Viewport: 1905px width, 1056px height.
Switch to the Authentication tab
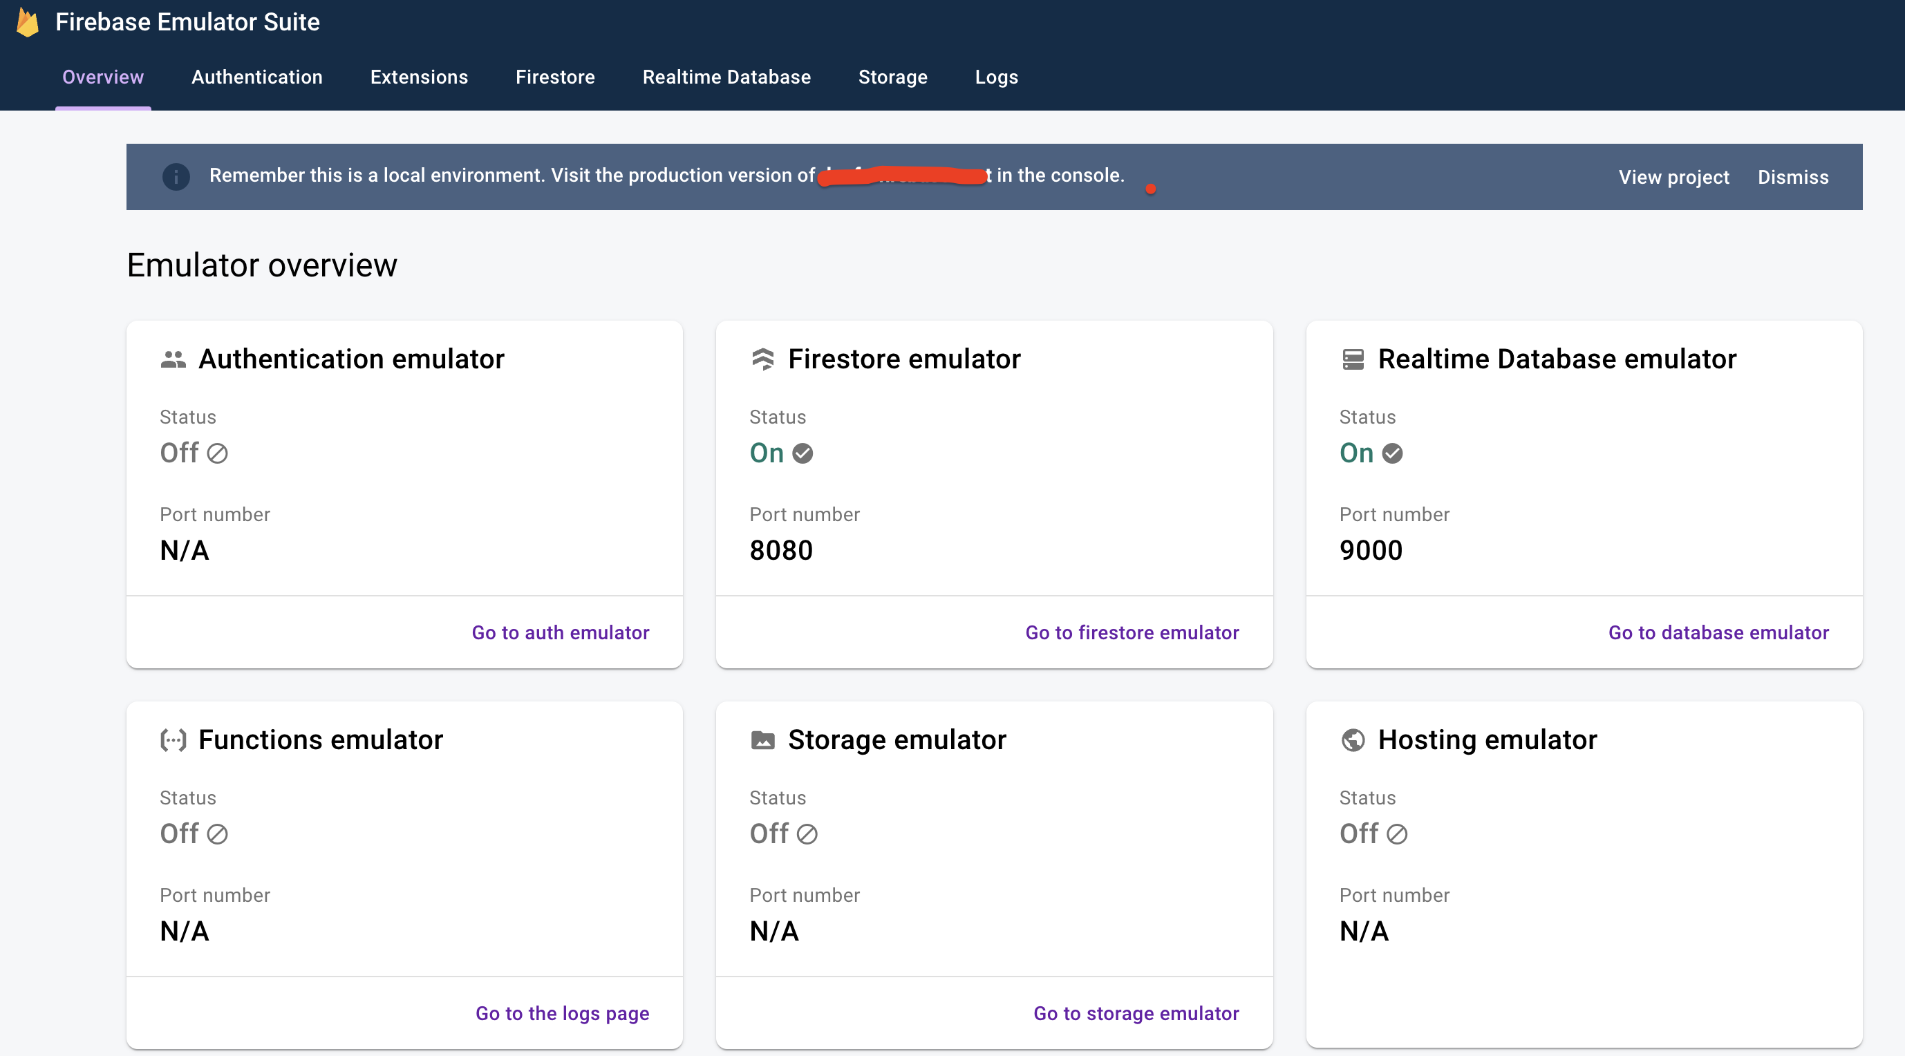coord(256,77)
